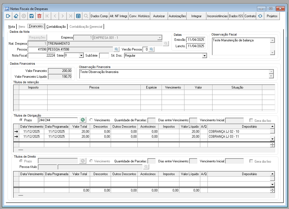Open the Empresa dropdown

(x=160, y=38)
